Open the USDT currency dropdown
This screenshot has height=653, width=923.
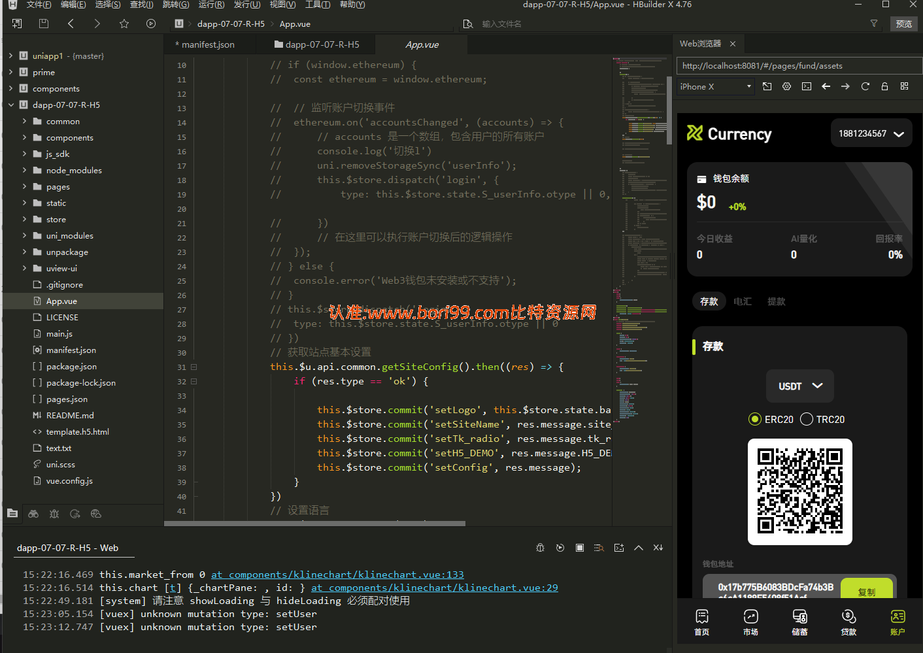[800, 386]
